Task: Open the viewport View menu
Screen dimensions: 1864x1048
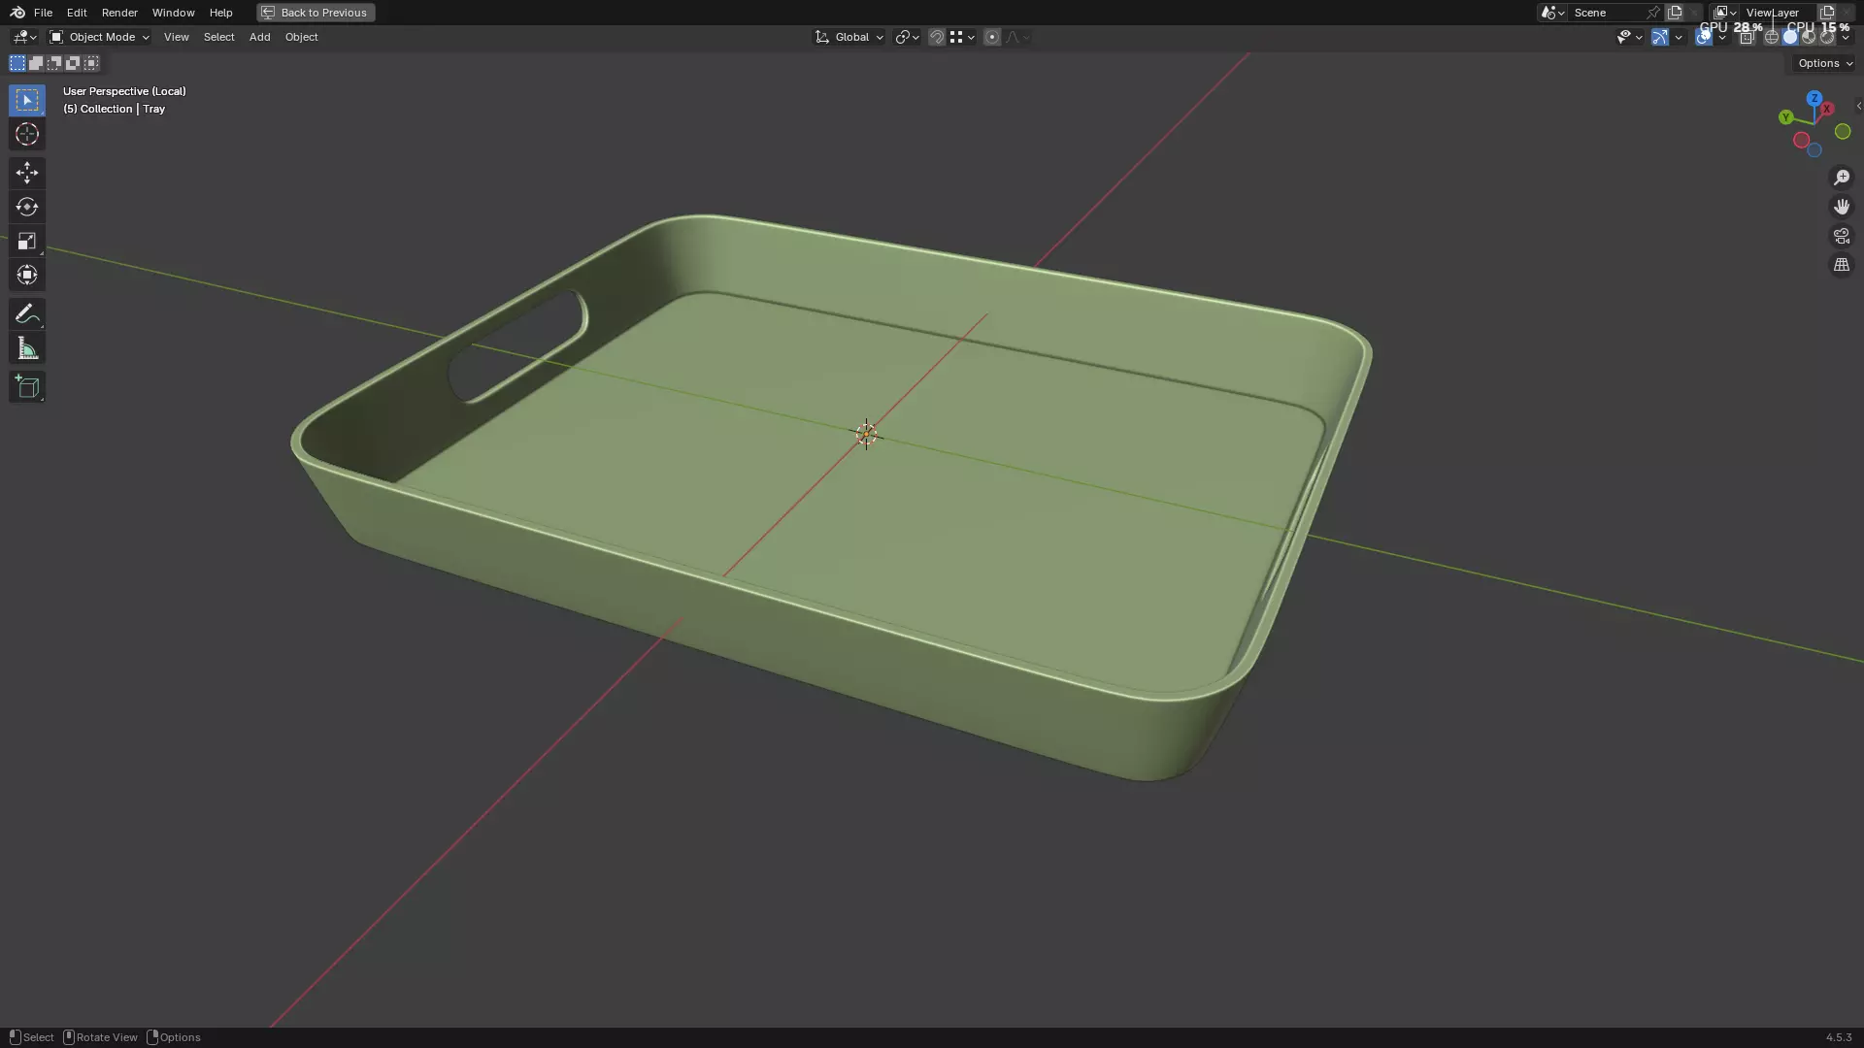Action: [176, 37]
